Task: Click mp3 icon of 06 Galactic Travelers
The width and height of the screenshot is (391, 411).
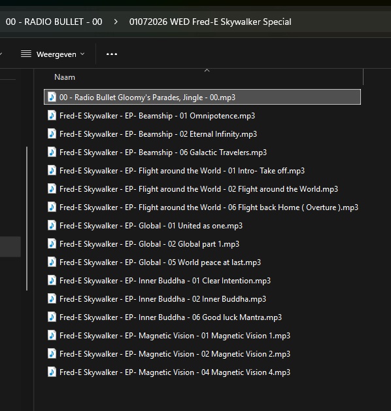Action: pyautogui.click(x=52, y=152)
